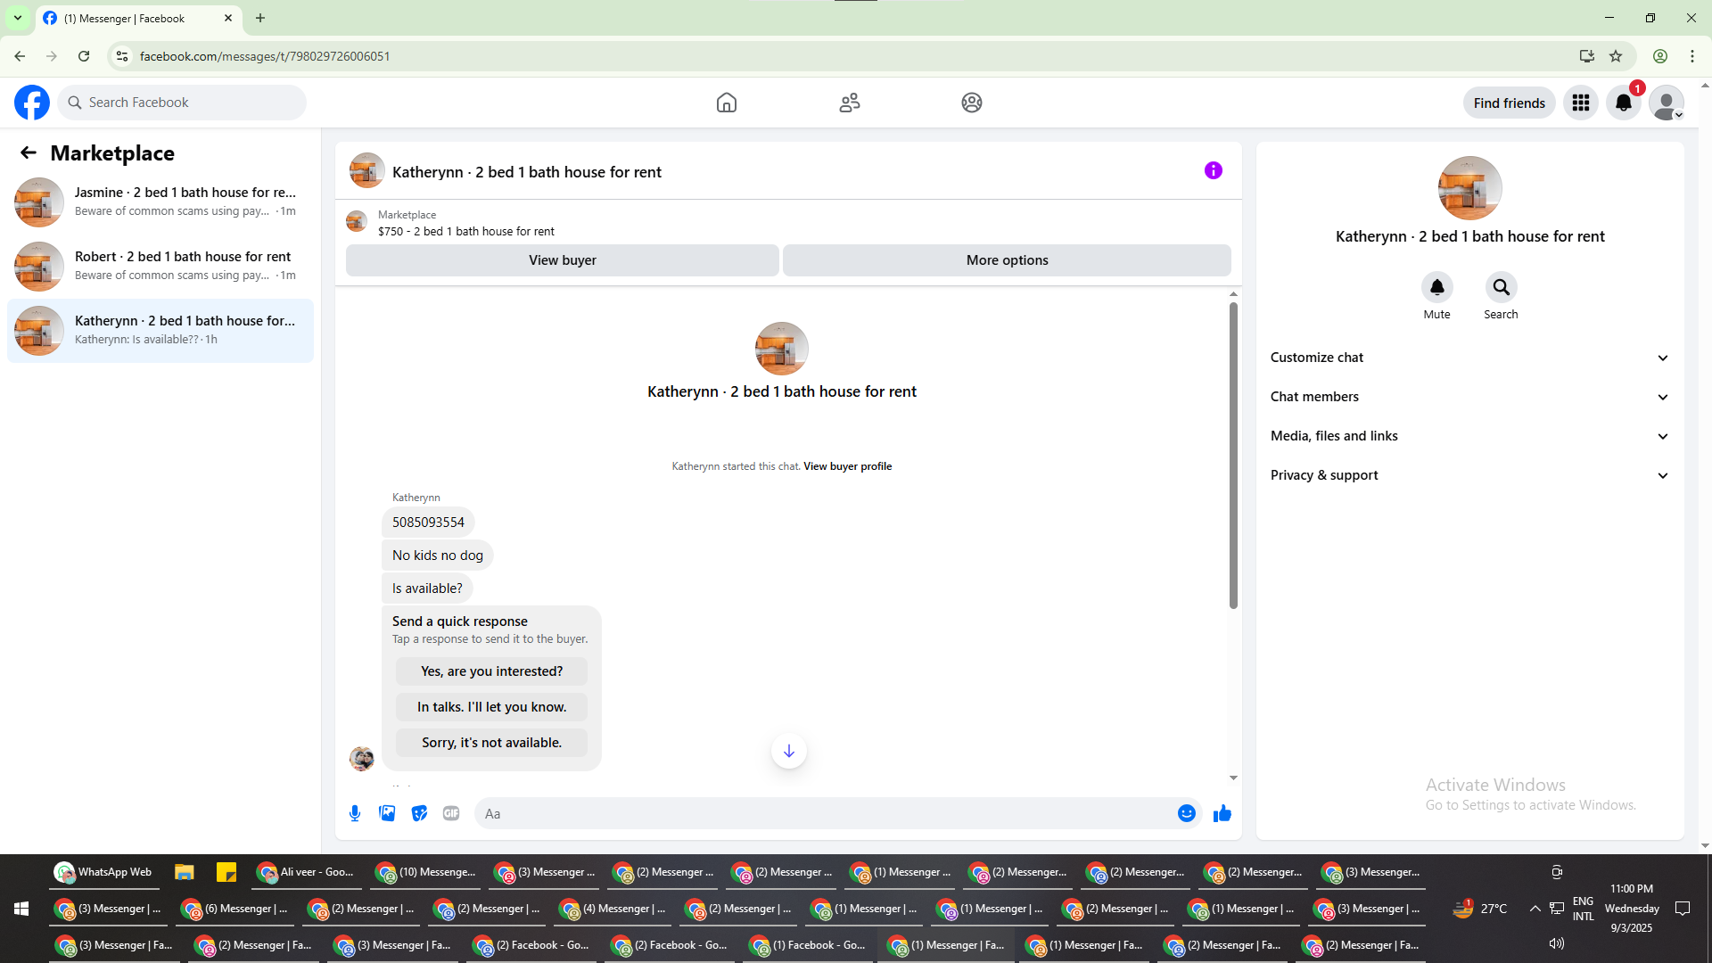Focus the Search Facebook field
The width and height of the screenshot is (1712, 963).
(182, 103)
